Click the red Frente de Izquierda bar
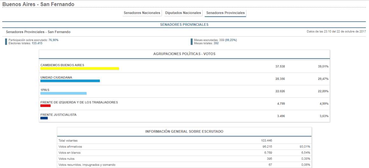The height and width of the screenshot is (168, 369). 45,106
